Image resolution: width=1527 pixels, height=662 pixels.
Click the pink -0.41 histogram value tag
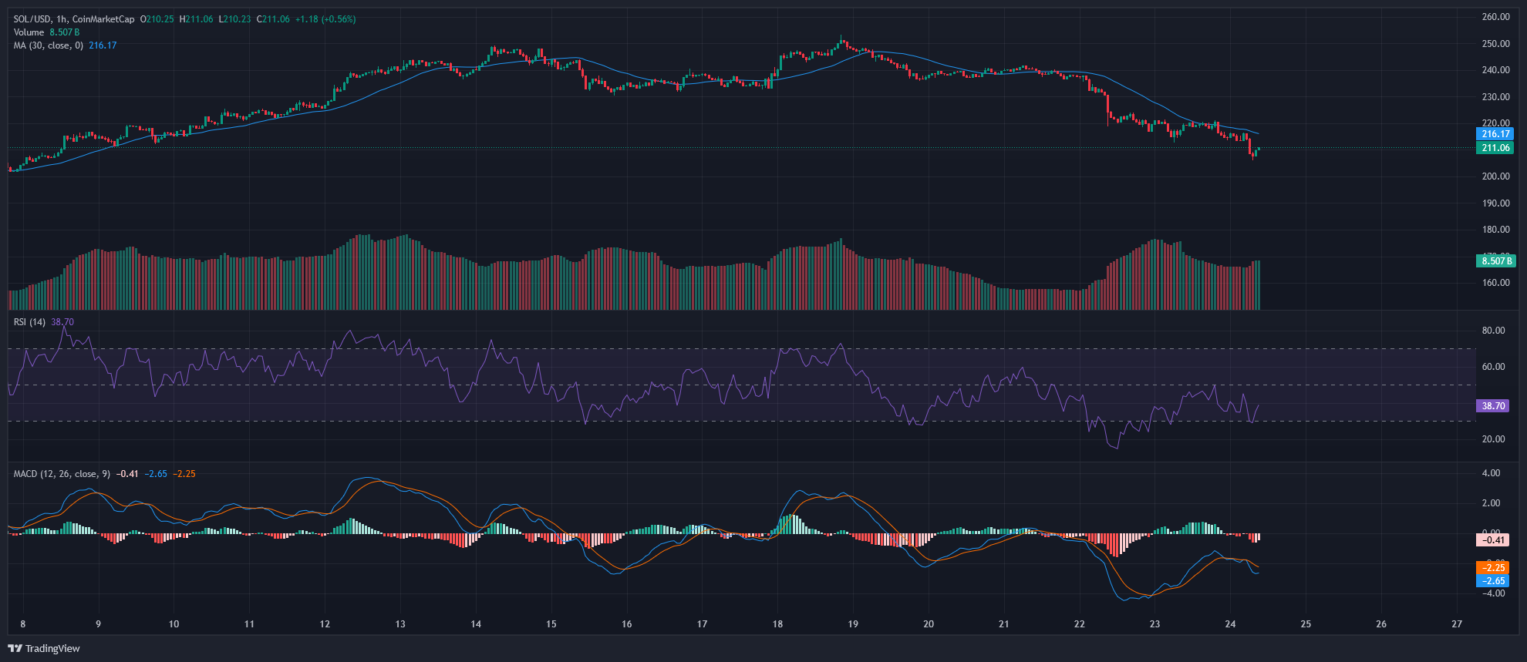[1493, 540]
